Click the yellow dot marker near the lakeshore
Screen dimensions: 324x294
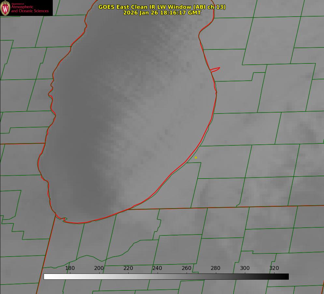[x=196, y=157]
